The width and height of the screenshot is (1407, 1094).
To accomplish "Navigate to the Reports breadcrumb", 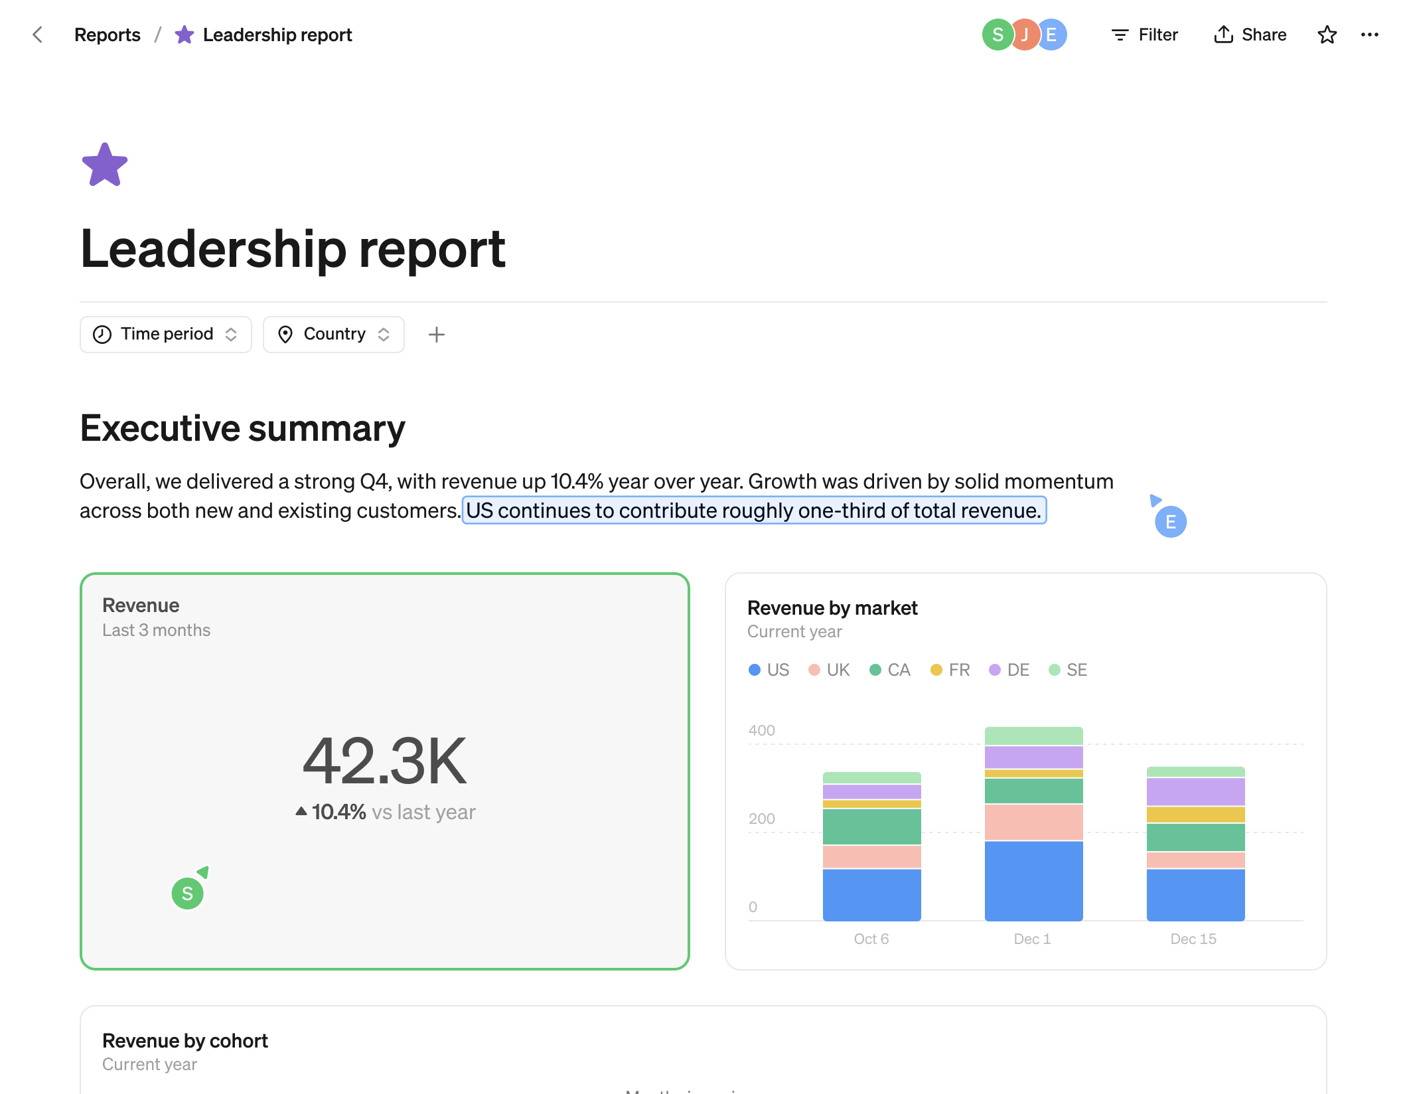I will (107, 35).
